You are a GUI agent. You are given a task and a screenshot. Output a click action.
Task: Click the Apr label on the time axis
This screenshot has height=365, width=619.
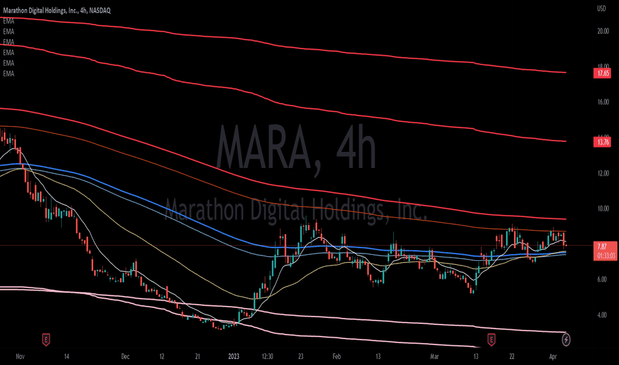pos(553,356)
